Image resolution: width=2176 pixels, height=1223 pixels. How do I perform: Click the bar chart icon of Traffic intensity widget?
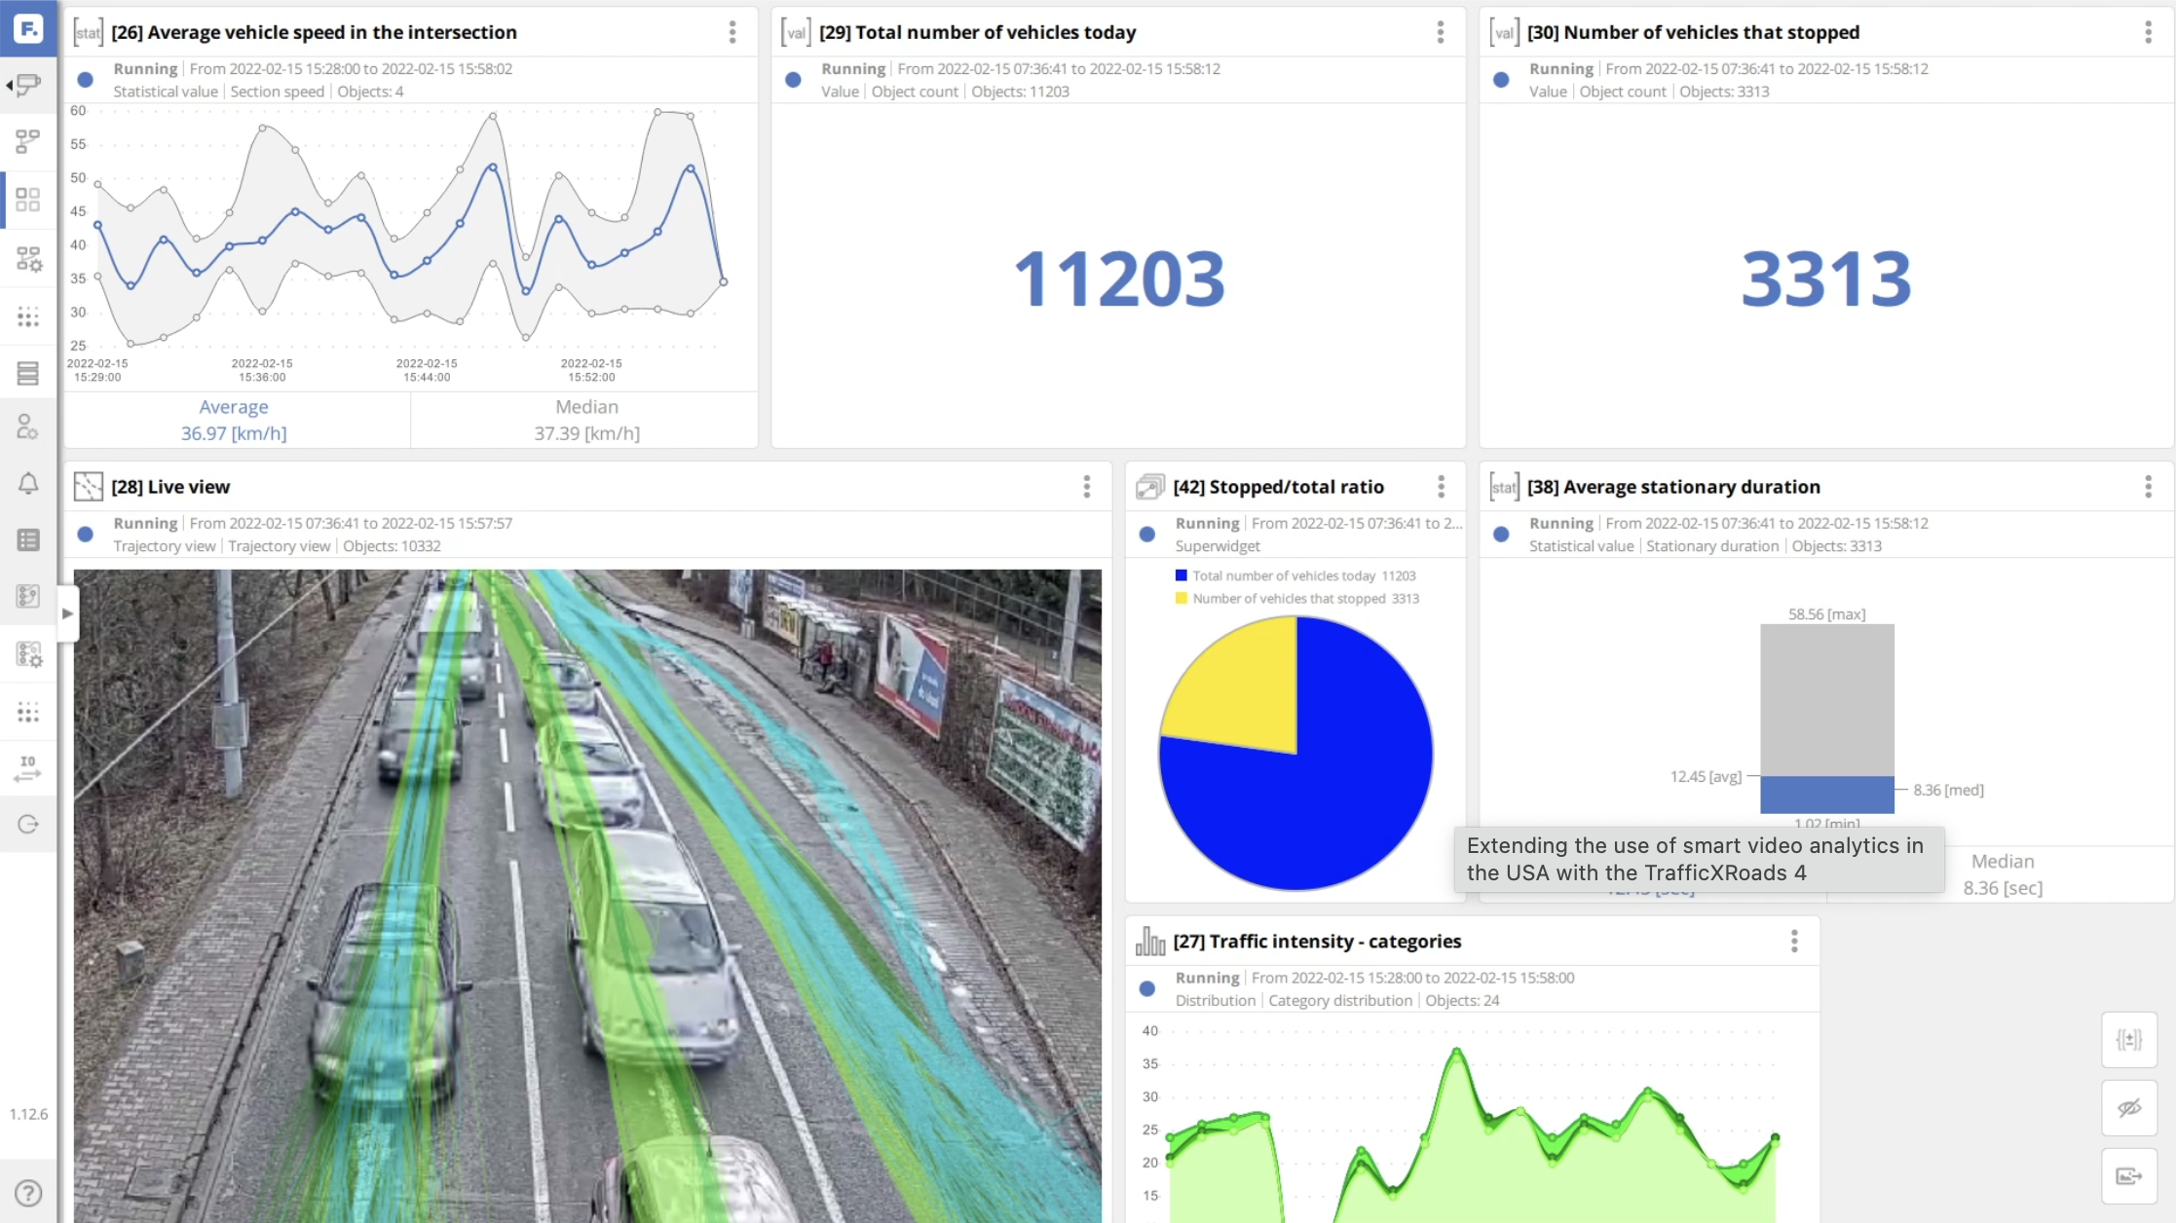pyautogui.click(x=1150, y=941)
